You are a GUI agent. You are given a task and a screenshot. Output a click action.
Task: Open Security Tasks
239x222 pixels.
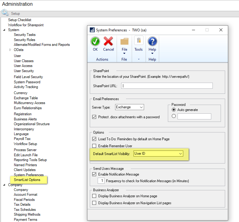[x=25, y=35]
